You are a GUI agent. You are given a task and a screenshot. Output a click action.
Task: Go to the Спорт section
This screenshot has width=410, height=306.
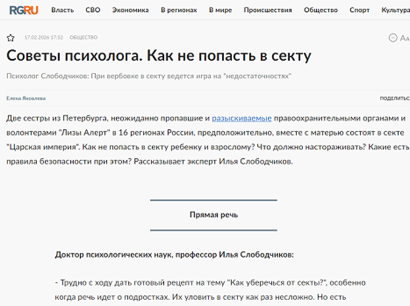click(x=360, y=10)
